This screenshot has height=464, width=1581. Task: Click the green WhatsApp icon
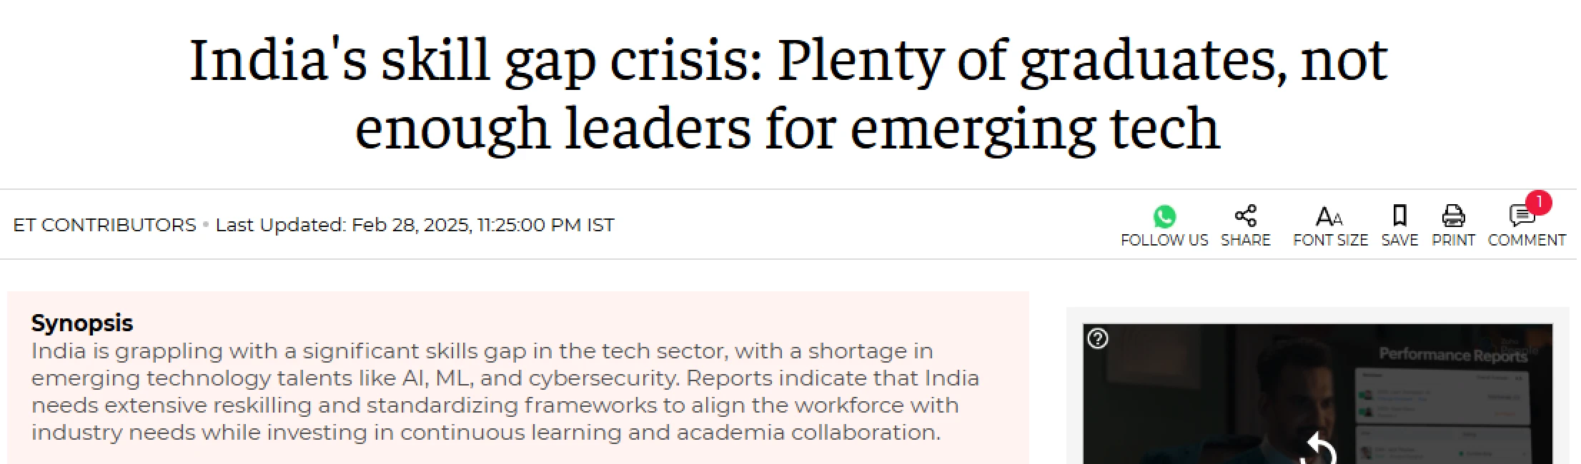tap(1164, 216)
